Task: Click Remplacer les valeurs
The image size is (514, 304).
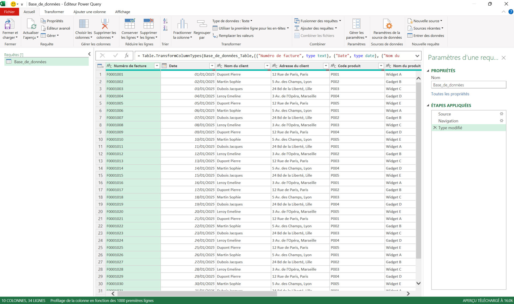Action: point(233,36)
